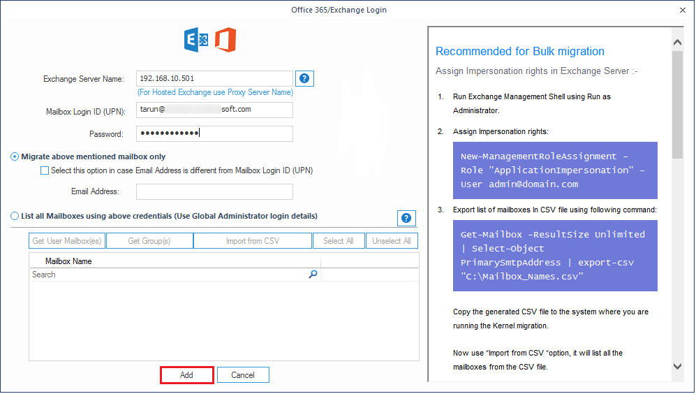Open help for Exchange Server Name
This screenshot has width=696, height=394.
click(x=304, y=79)
